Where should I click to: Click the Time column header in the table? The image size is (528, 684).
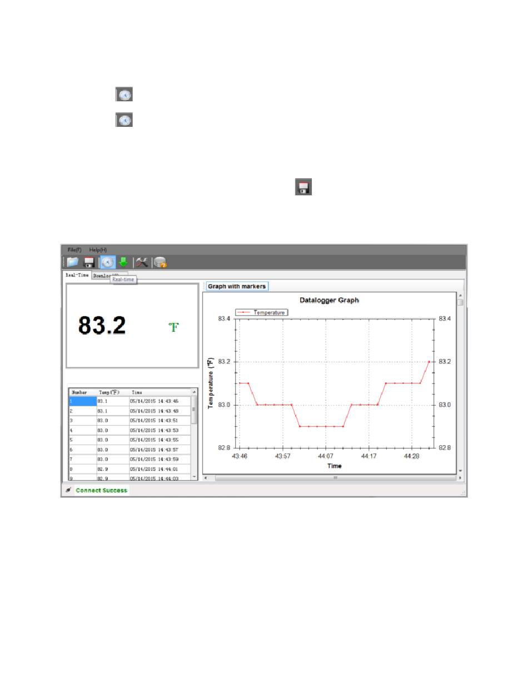click(x=160, y=392)
